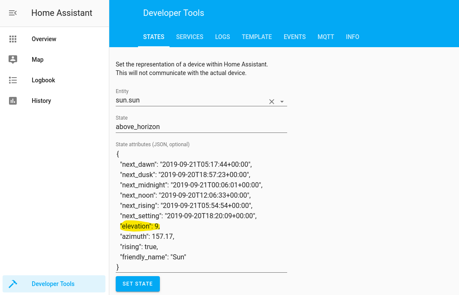Open the Logbook icon in sidebar
The height and width of the screenshot is (295, 459).
click(x=13, y=80)
